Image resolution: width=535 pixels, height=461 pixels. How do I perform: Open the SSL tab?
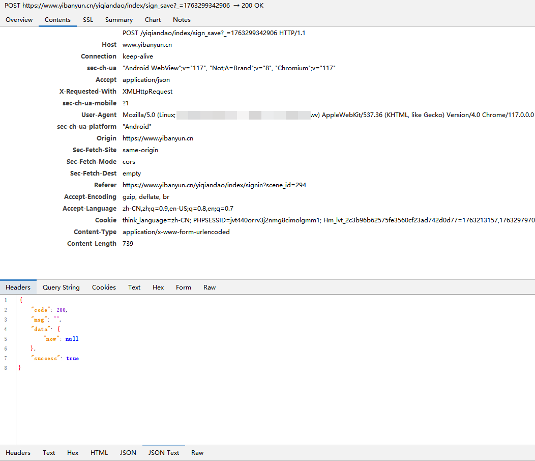click(x=88, y=20)
